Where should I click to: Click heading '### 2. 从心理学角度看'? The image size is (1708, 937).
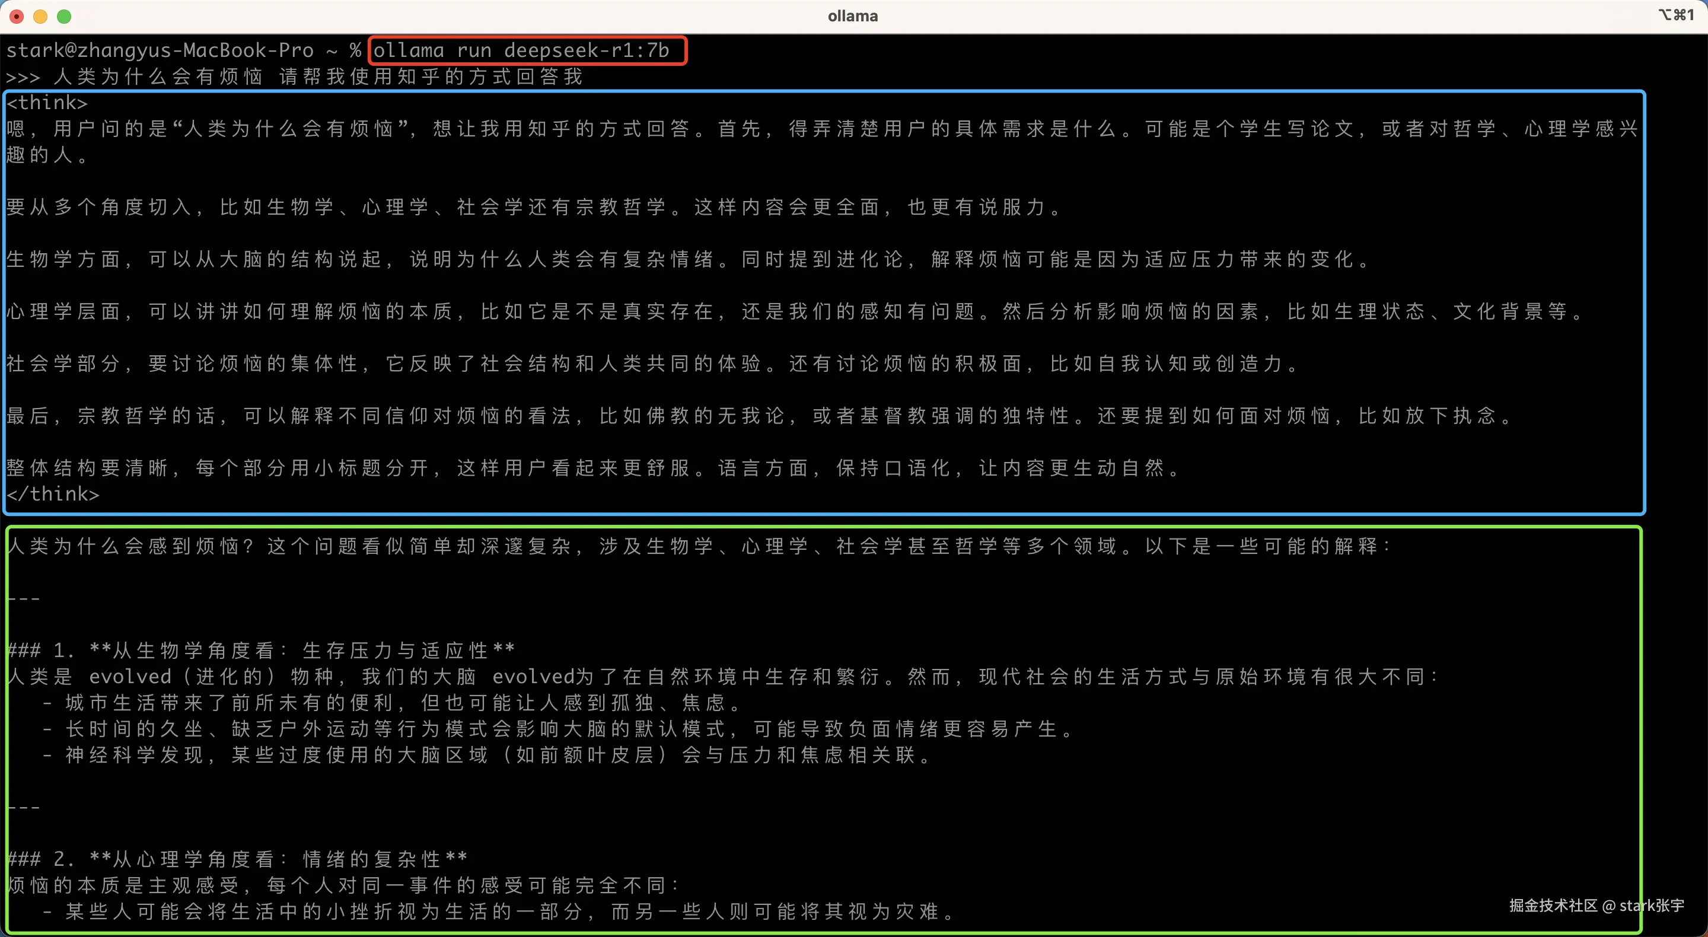click(237, 859)
